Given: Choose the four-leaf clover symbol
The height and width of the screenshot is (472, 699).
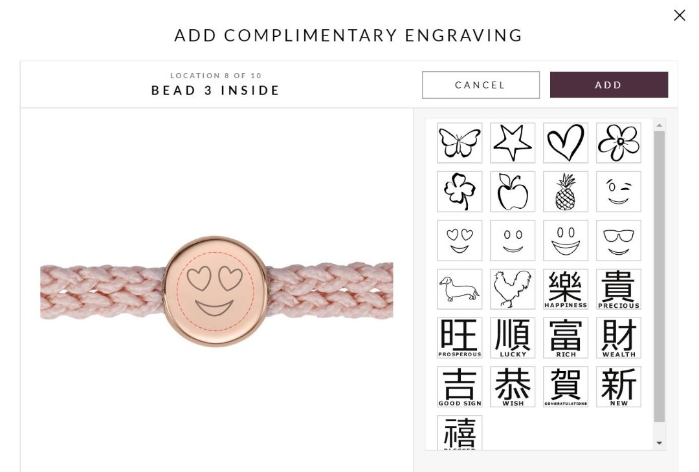Looking at the screenshot, I should [460, 191].
